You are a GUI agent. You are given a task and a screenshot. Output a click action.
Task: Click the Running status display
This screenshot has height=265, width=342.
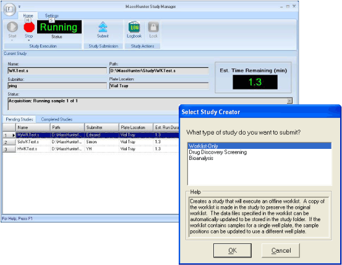tap(59, 27)
